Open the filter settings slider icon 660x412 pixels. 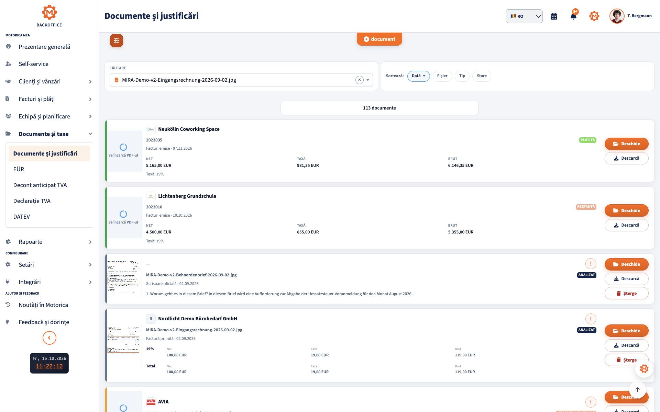point(117,41)
